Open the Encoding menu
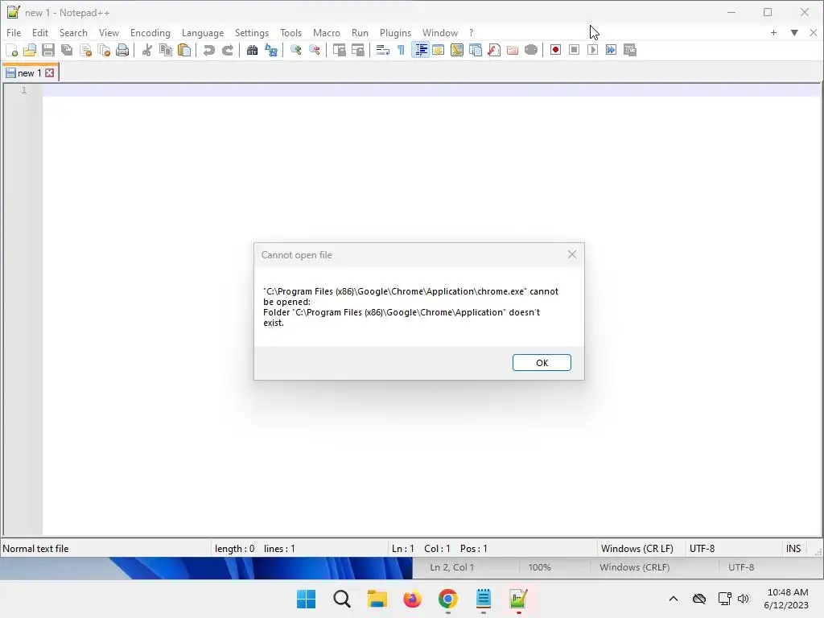Image resolution: width=824 pixels, height=618 pixels. click(150, 32)
